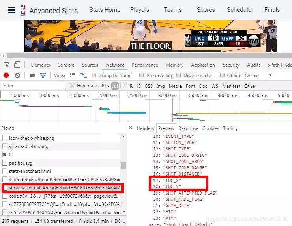292x226 pixels.
Task: Toggle the network filter funnel icon
Action: (43, 76)
